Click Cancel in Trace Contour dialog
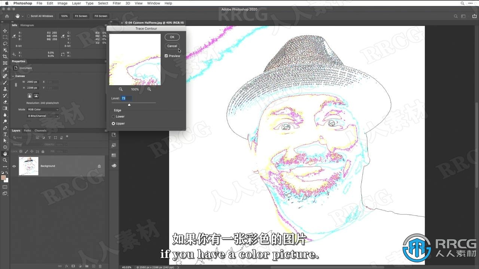This screenshot has height=269, width=479. coord(172,46)
